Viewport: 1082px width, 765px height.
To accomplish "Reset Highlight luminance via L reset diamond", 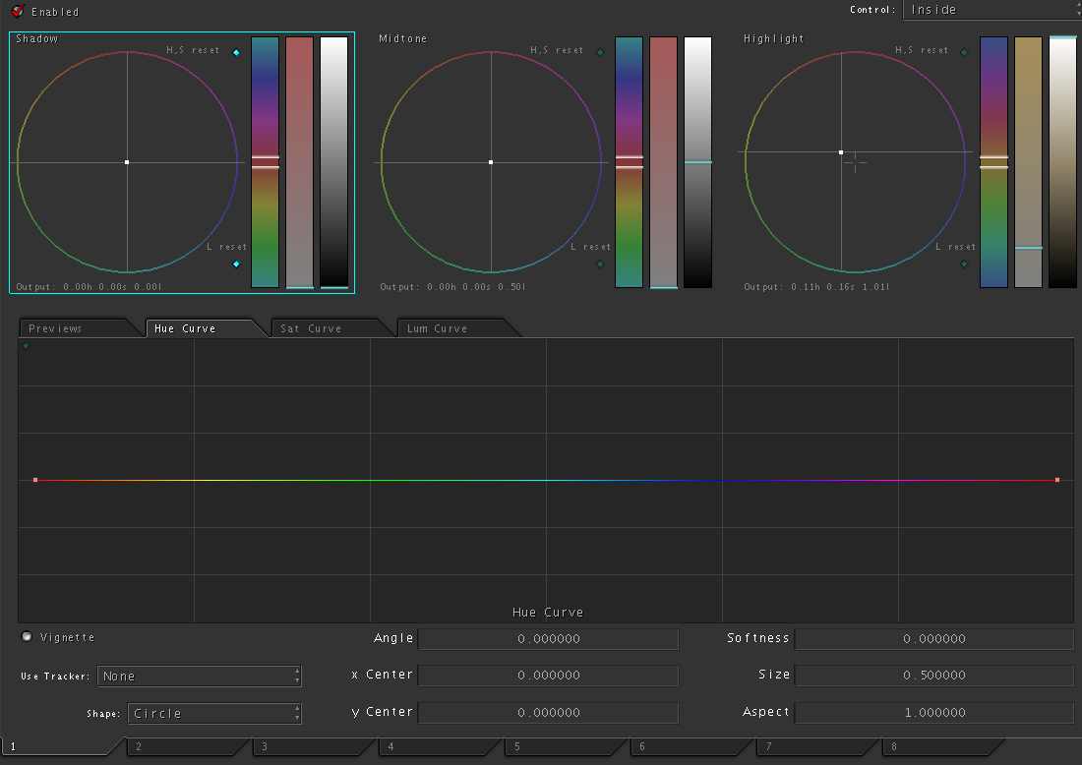I will 964,264.
